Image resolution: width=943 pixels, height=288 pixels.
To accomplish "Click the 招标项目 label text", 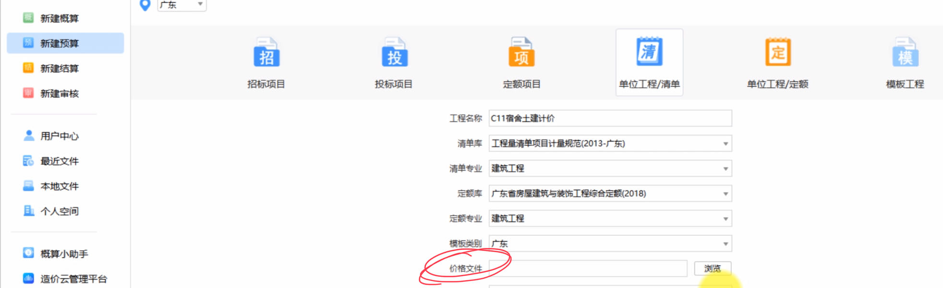I will pos(266,84).
